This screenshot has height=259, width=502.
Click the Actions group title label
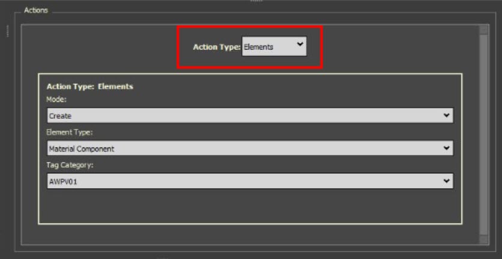(36, 10)
